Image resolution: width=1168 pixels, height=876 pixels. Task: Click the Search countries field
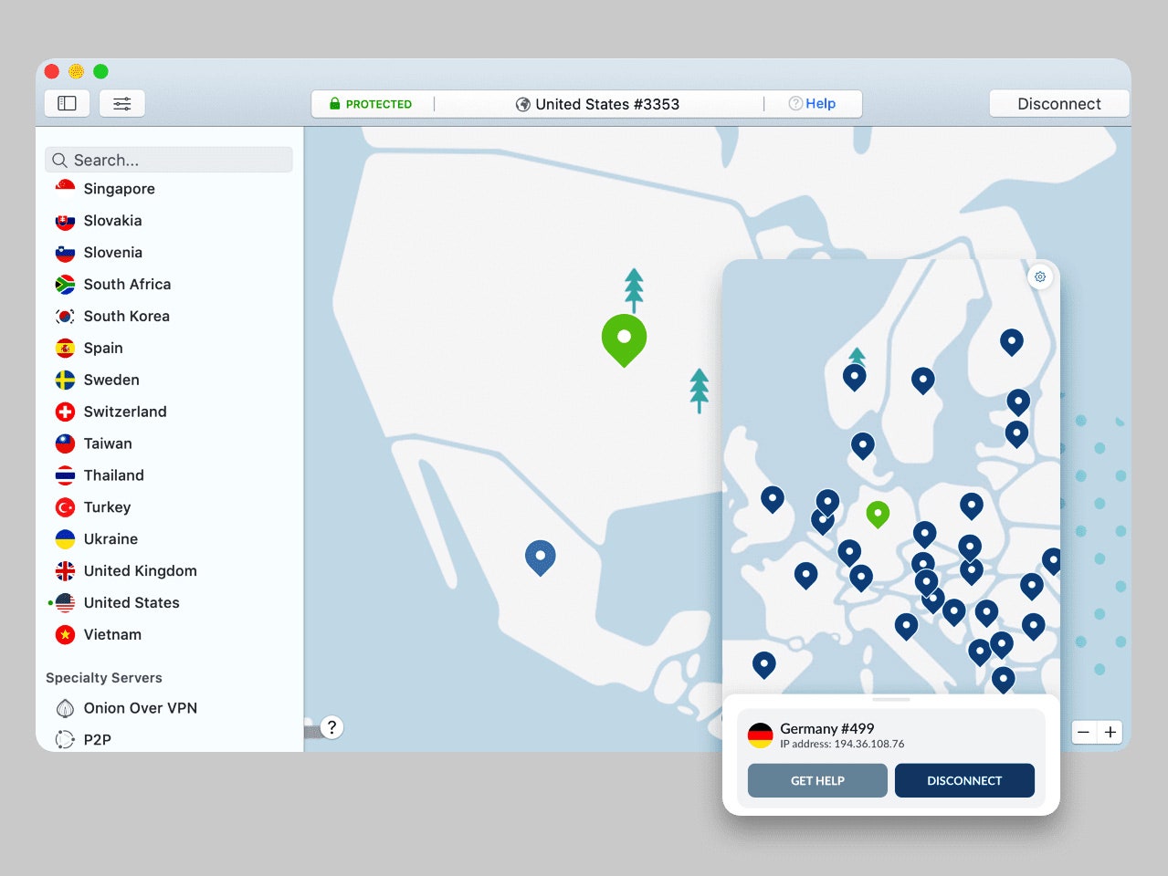click(169, 160)
